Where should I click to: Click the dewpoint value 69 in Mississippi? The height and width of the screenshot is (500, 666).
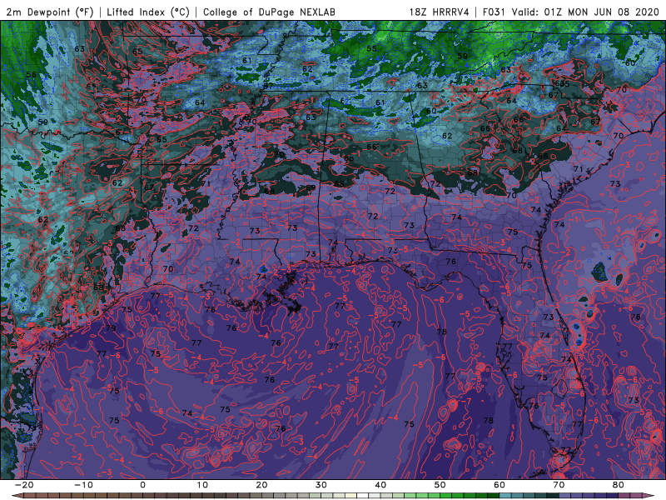311,187
